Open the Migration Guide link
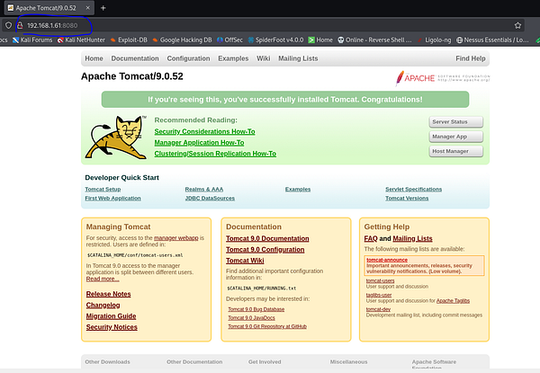 click(x=111, y=316)
